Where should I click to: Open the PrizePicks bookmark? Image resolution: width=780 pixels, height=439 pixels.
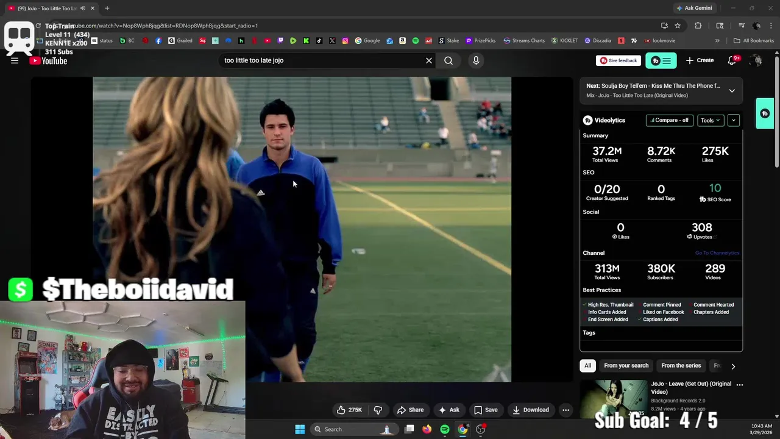tap(480, 41)
